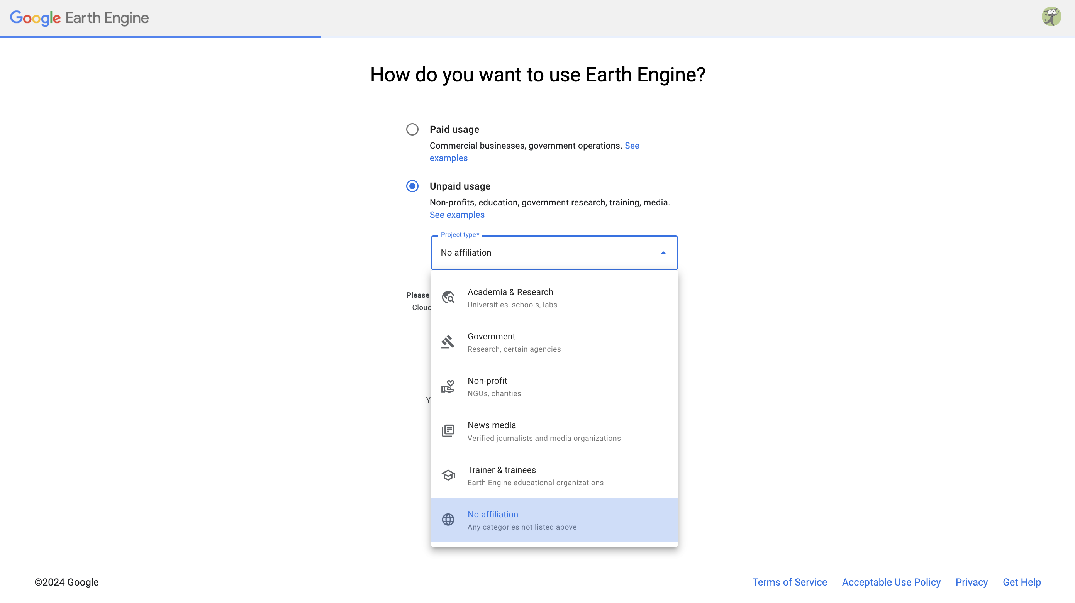Click the Google Earth Engine logo

[79, 18]
